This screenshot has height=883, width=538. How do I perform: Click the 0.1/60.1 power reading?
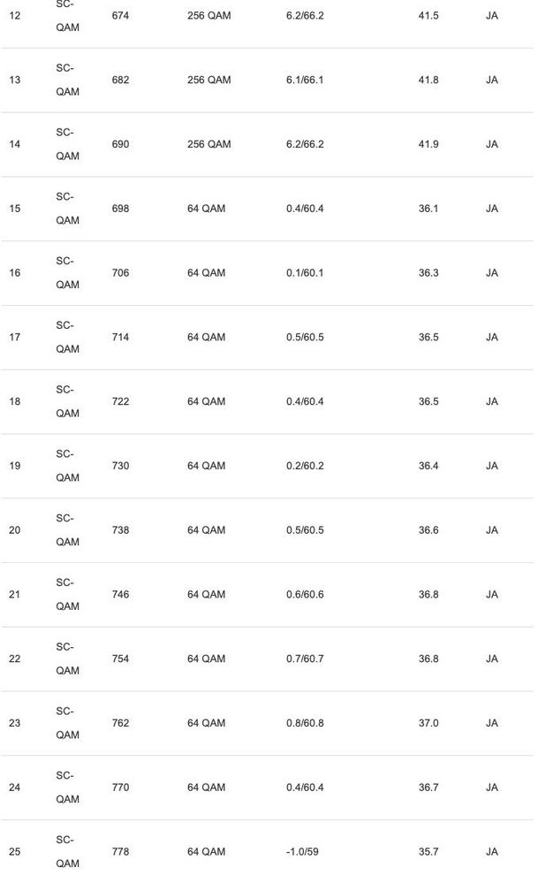point(305,273)
